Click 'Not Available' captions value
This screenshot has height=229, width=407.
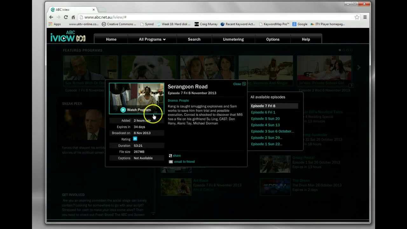pos(143,158)
